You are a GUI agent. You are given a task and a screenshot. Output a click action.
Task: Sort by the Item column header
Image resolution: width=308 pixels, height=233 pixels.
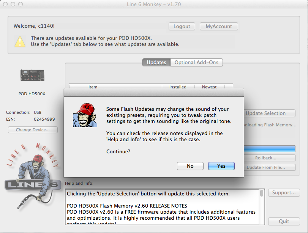click(115, 87)
